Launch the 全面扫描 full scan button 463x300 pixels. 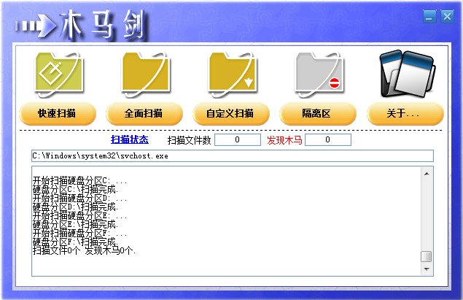coord(144,113)
